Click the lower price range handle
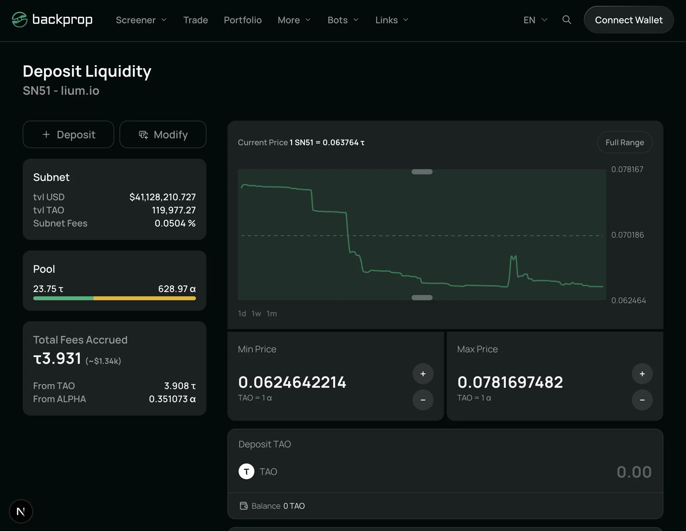This screenshot has height=531, width=686. tap(422, 298)
